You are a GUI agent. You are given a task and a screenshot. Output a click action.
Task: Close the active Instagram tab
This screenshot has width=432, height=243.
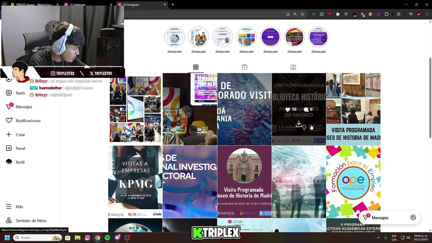(x=165, y=5)
